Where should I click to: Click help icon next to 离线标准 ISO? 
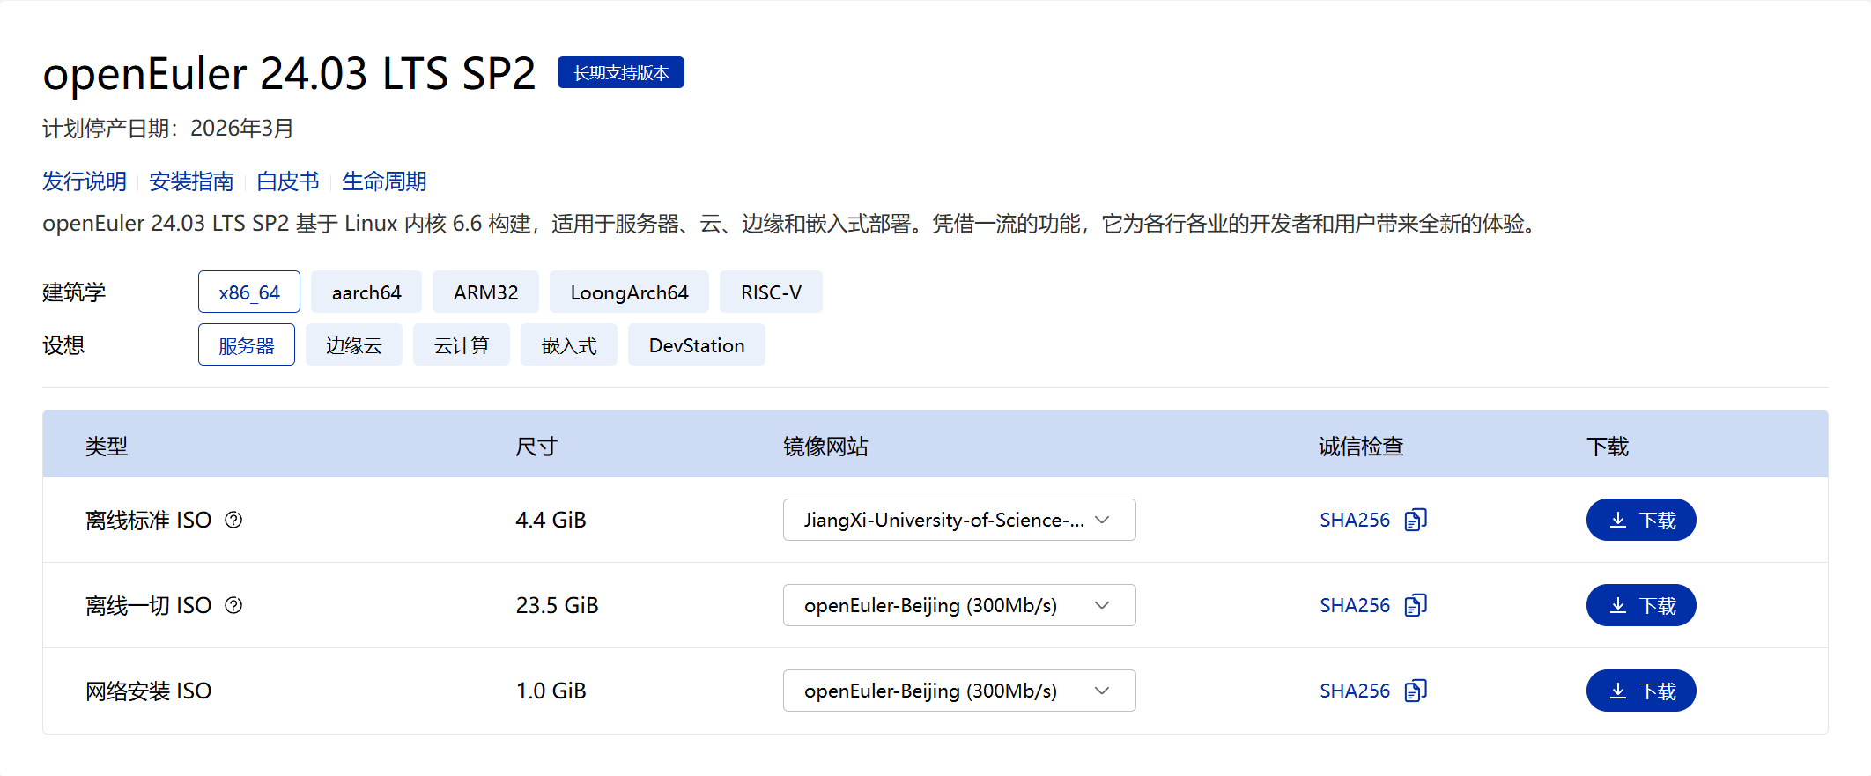pos(233,520)
